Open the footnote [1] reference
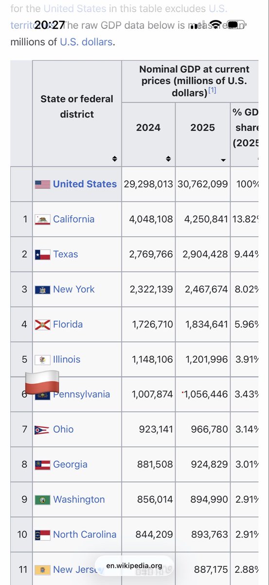 tap(212, 90)
